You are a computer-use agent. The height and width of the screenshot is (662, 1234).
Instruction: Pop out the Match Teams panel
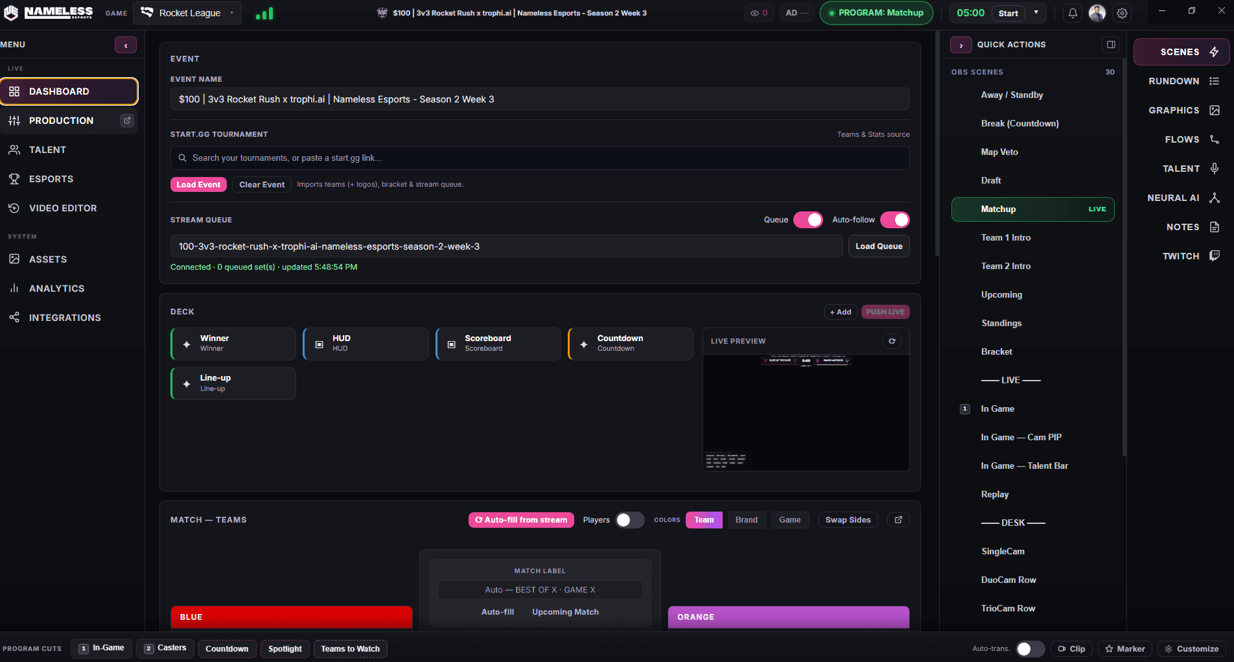898,519
